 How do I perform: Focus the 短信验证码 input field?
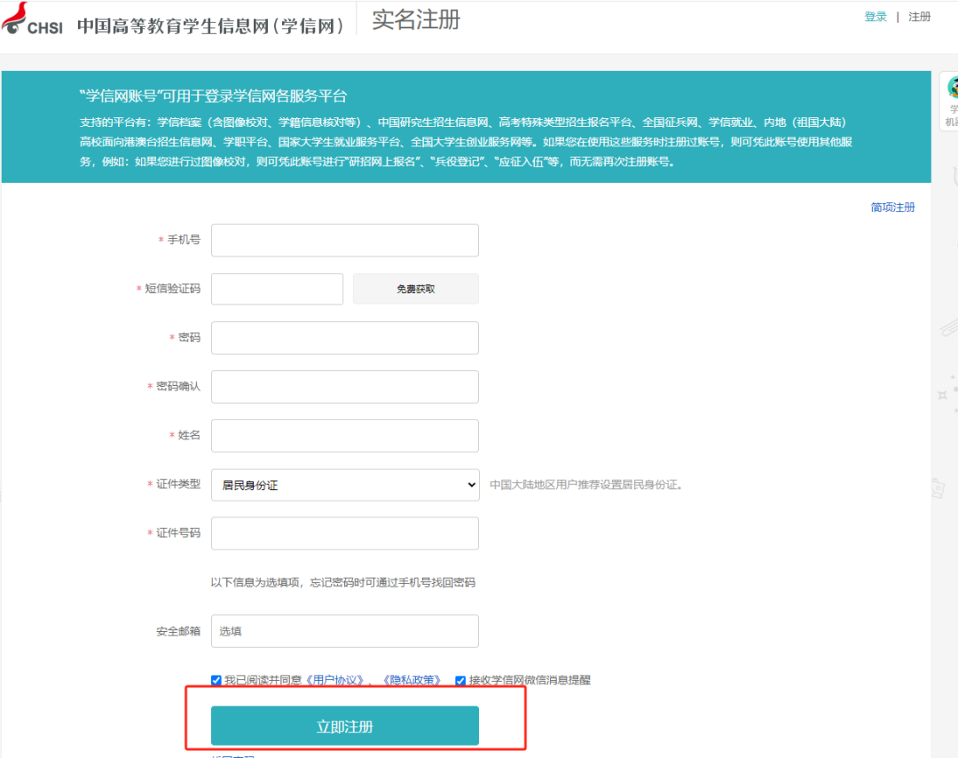click(277, 289)
